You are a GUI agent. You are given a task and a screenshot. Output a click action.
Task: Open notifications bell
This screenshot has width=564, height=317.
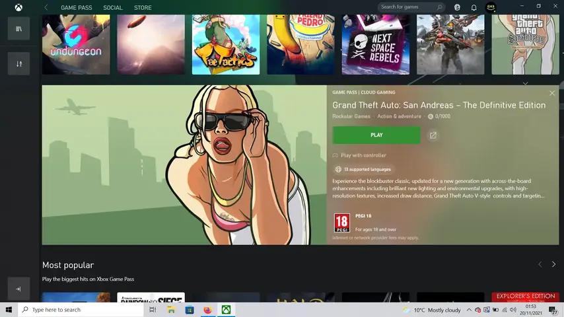pos(474,7)
